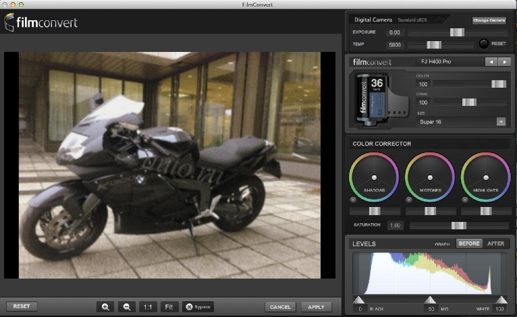Click the Saturation slider handle

(459, 225)
